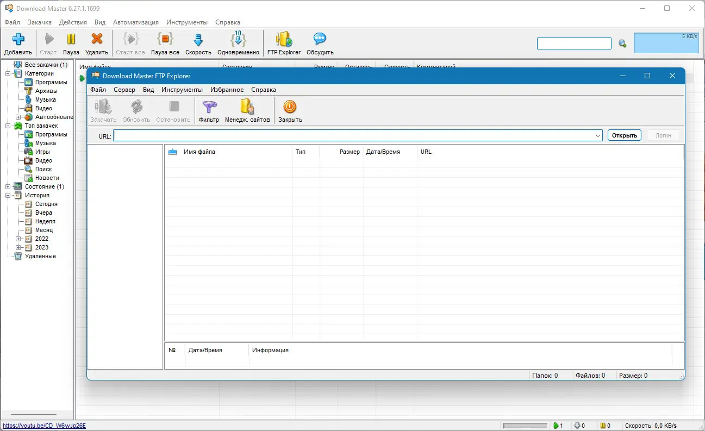Viewport: 705px width, 431px height.
Task: Click the green active-downloads indicator in status bar
Action: click(558, 426)
